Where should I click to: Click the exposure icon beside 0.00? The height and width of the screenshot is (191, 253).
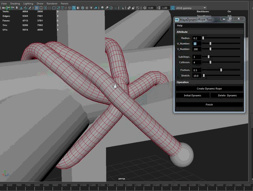click(x=145, y=8)
